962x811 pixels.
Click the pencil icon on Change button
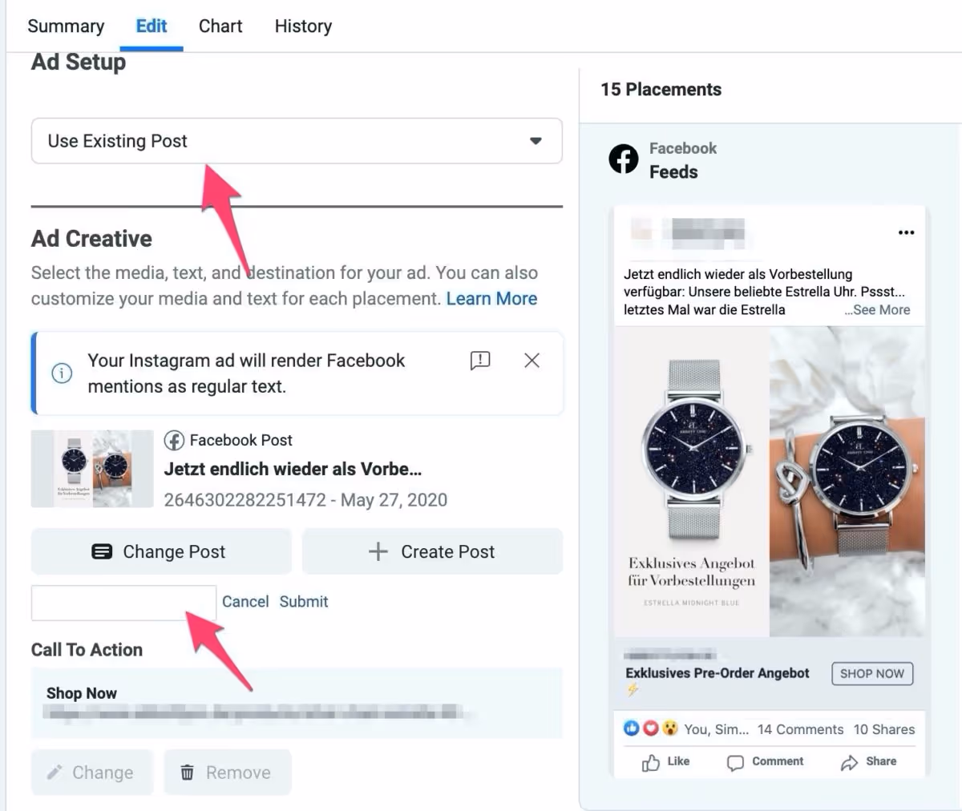(55, 773)
